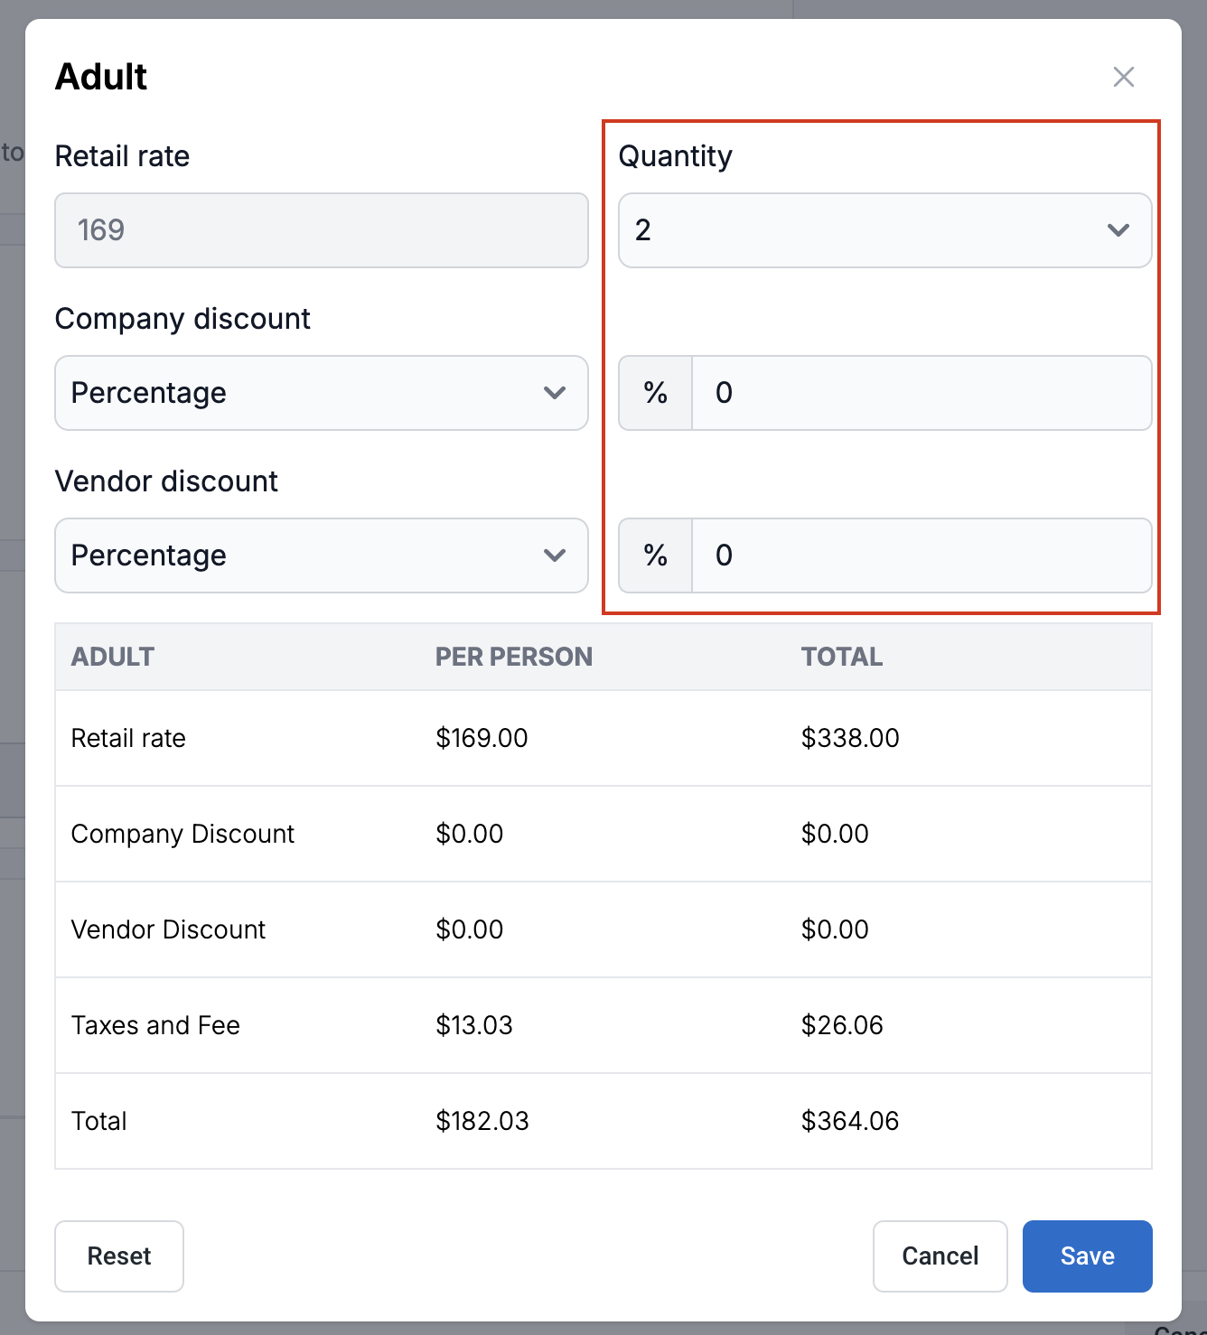Click the Company discount value input field

coord(920,393)
